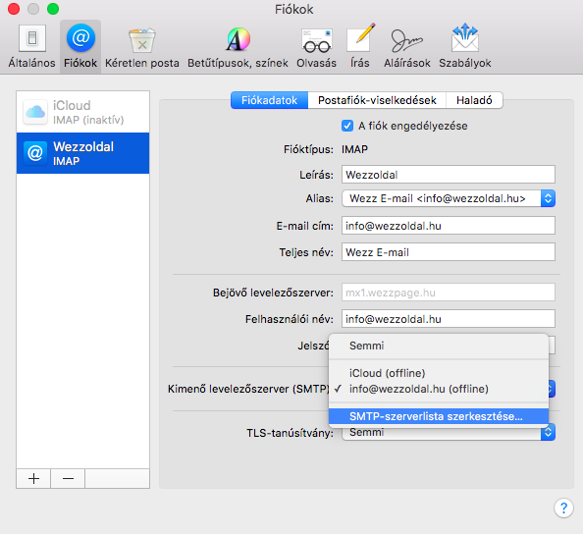Viewport: 583px width, 534px height.
Task: Click the Bejövő levelezőszerver field
Action: [x=449, y=293]
